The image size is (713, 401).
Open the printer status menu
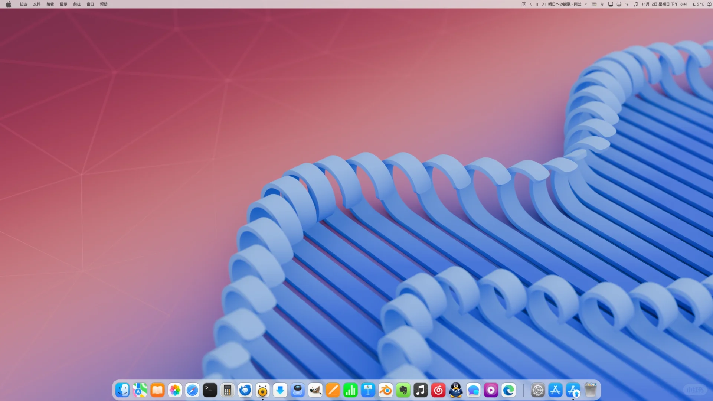619,4
